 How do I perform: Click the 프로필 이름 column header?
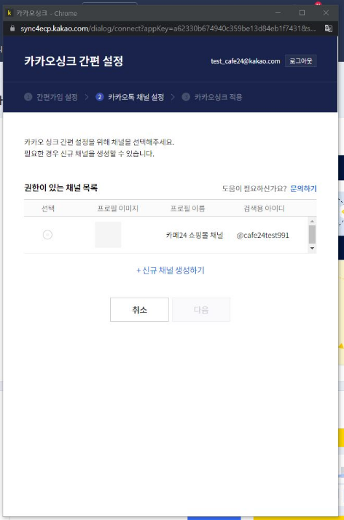tap(187, 209)
